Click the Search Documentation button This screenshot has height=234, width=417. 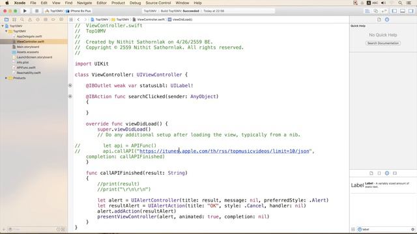[383, 43]
